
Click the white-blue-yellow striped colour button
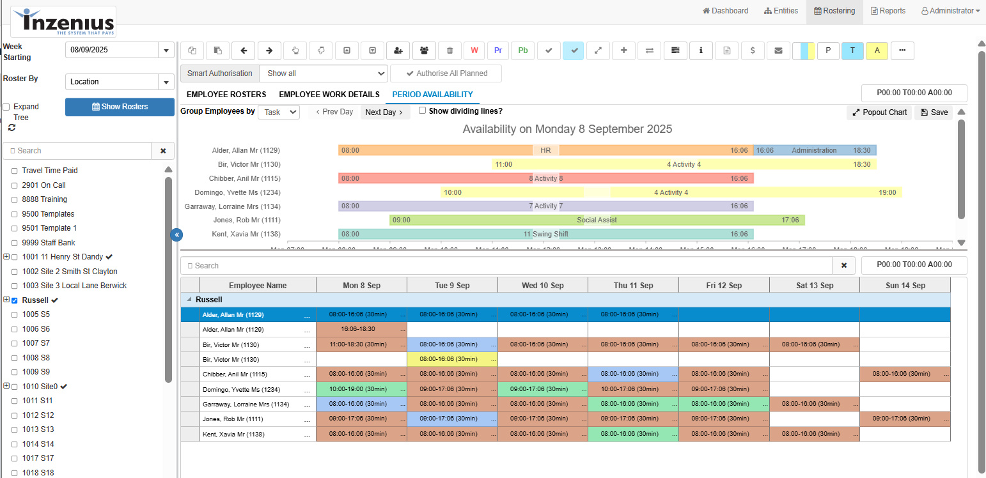pyautogui.click(x=803, y=50)
